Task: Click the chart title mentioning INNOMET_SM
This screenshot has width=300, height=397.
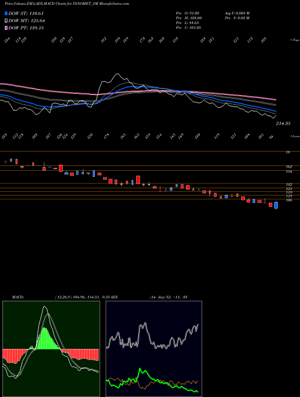Action: click(67, 4)
